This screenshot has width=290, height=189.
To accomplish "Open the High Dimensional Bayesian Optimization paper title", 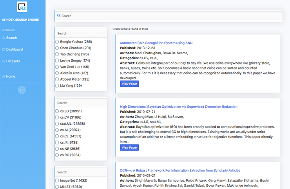I will 178,107.
